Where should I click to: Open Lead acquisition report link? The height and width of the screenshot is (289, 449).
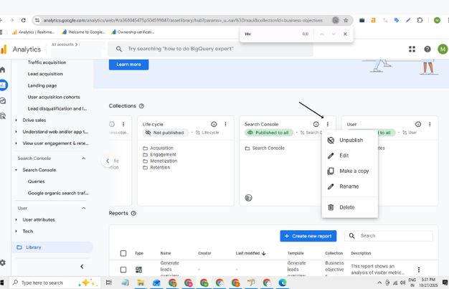[x=45, y=74]
